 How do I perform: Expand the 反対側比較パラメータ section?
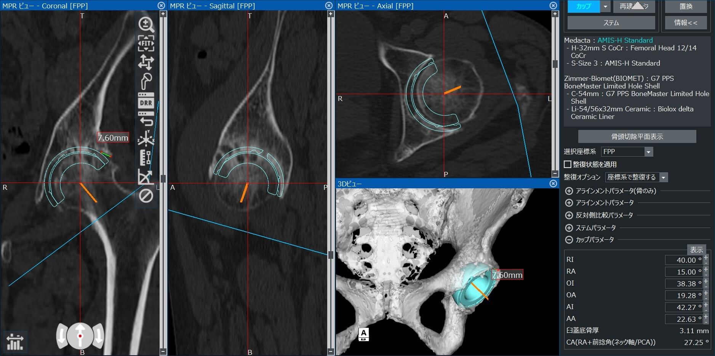click(569, 215)
